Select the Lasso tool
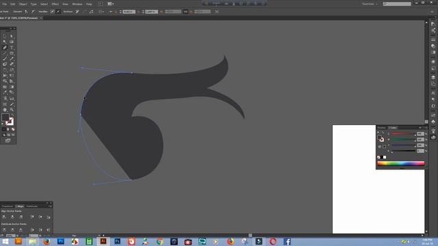Viewport: 438px width, 246px height. pos(12,42)
